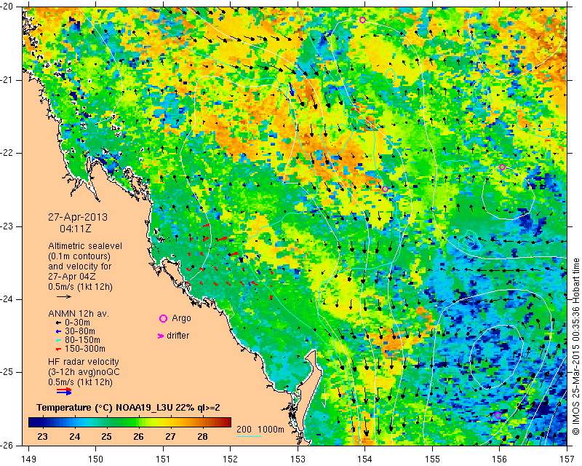Click the (0.1m contours) text

point(79,256)
